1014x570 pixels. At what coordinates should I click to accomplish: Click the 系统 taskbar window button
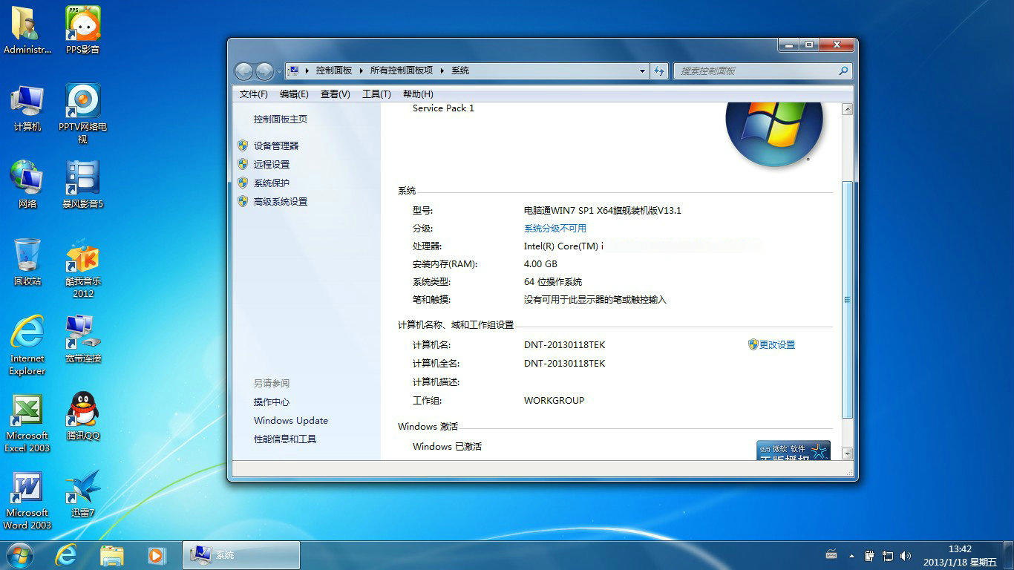point(241,554)
